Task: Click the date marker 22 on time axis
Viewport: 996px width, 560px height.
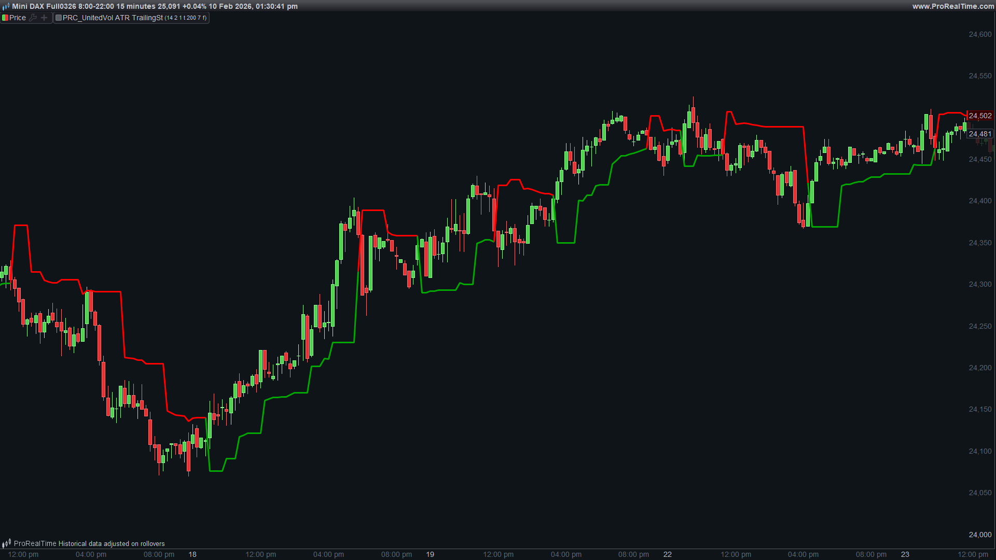Action: pyautogui.click(x=667, y=554)
